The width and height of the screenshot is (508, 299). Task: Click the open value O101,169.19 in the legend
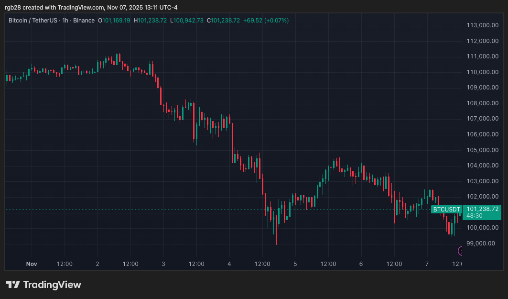pos(114,21)
